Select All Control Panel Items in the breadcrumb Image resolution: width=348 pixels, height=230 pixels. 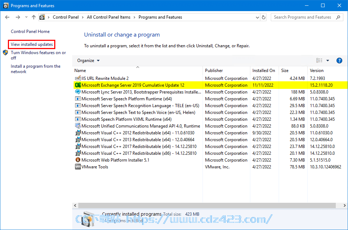(108, 17)
